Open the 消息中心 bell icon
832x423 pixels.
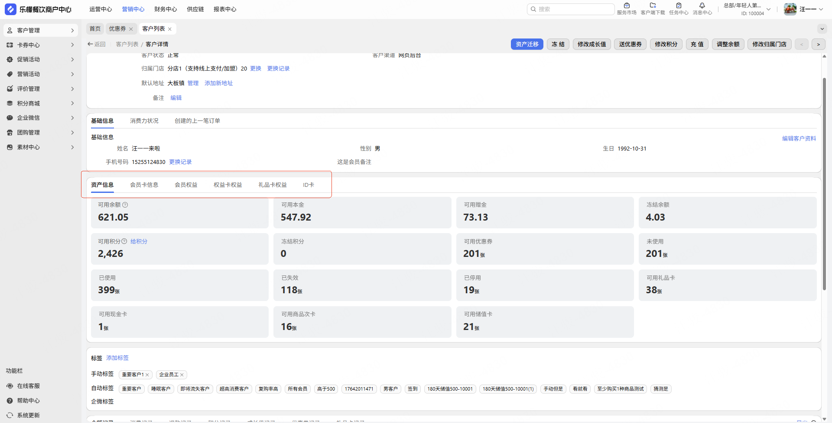coord(702,6)
